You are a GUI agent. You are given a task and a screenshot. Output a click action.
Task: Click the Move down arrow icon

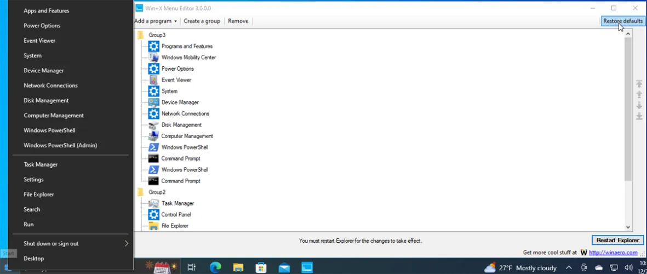tap(639, 106)
